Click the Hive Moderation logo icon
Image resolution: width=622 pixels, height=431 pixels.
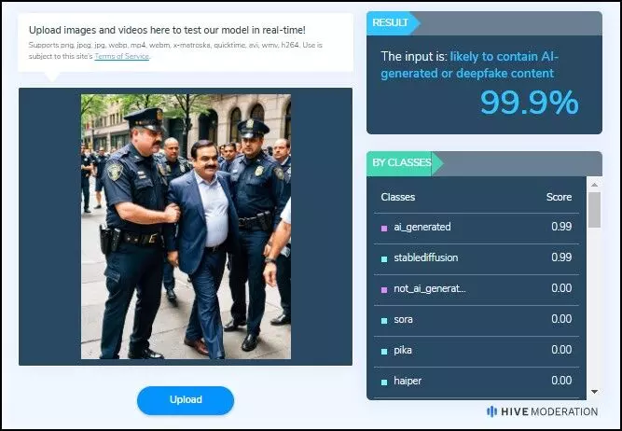(491, 411)
